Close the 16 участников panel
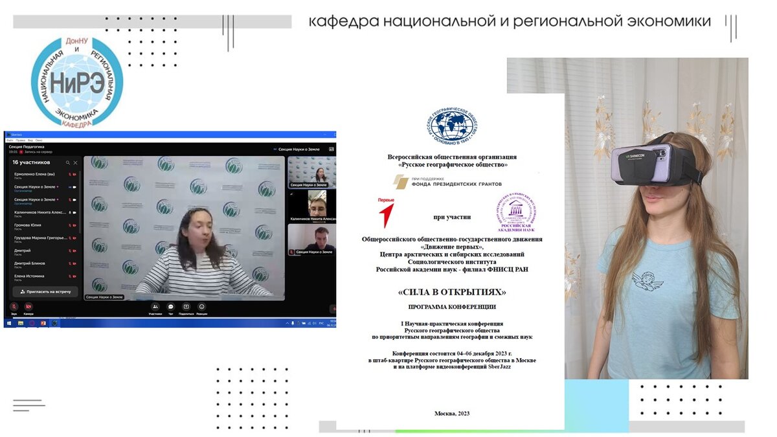 tap(75, 162)
